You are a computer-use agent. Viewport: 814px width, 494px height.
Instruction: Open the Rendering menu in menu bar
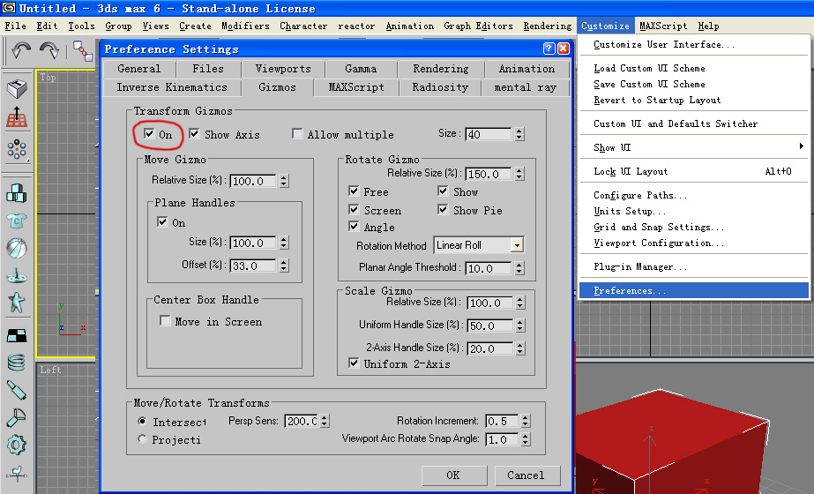[547, 26]
